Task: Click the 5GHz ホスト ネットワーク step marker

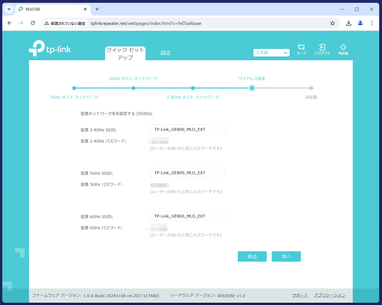Action: coord(74,88)
